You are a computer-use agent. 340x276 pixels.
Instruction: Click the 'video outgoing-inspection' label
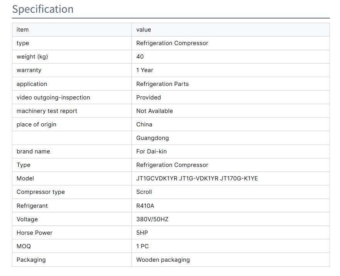point(53,98)
